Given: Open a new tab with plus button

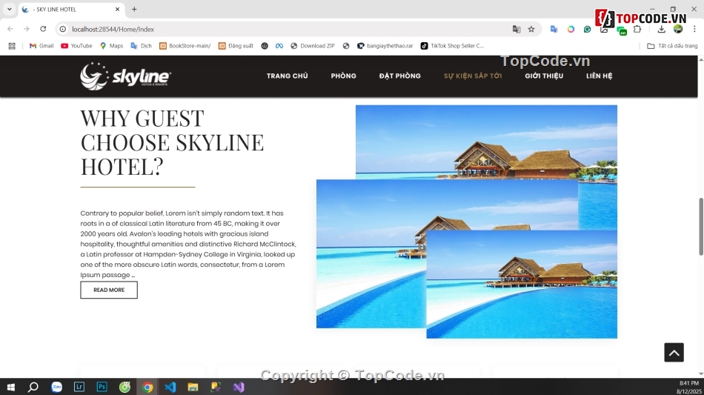Looking at the screenshot, I should click(x=134, y=9).
